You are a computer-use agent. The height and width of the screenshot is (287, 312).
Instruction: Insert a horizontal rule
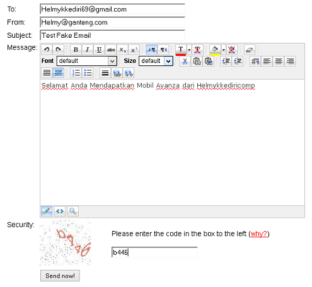pos(105,73)
